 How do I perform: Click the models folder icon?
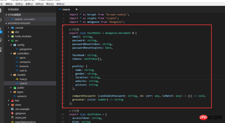15,75
